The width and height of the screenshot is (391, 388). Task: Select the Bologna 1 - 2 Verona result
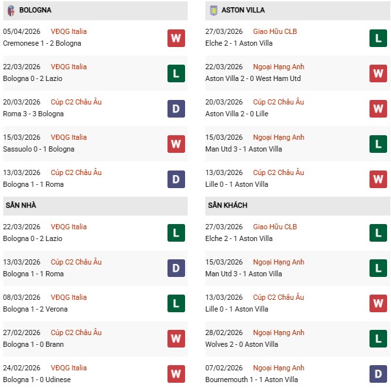coord(35,309)
